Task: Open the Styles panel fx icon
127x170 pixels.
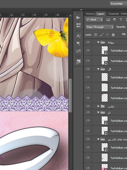Action: point(78,62)
